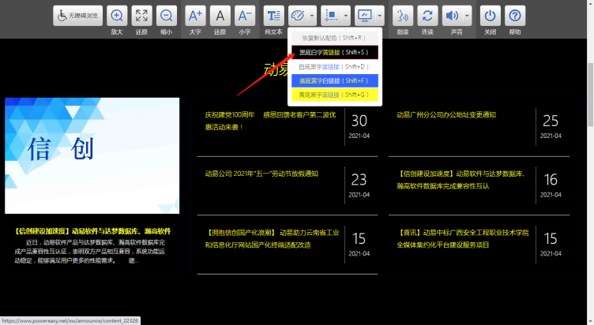This screenshot has width=594, height=325.
Task: Expand the screen display mode dropdown
Action: (x=381, y=16)
